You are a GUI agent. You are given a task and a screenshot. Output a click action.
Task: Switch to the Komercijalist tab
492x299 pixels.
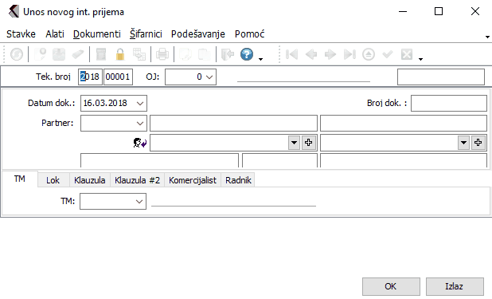pyautogui.click(x=193, y=180)
